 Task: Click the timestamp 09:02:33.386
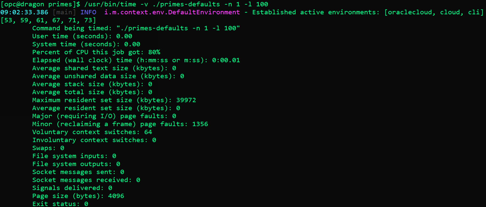[24, 12]
